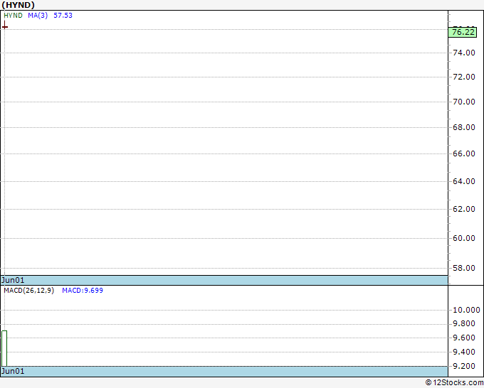Click the MA(3) indicator label
The height and width of the screenshot is (388, 484).
[x=38, y=16]
